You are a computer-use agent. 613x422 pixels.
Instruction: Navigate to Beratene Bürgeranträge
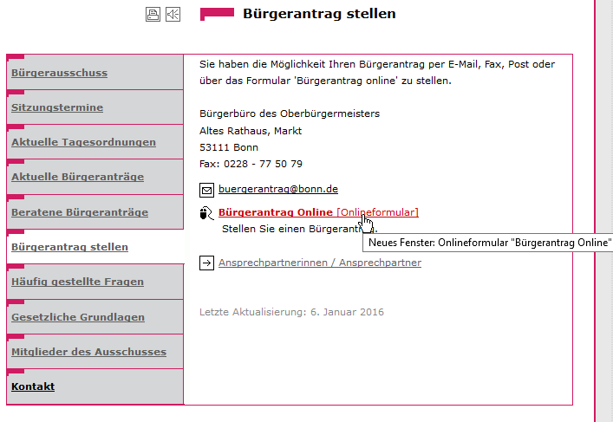click(79, 212)
